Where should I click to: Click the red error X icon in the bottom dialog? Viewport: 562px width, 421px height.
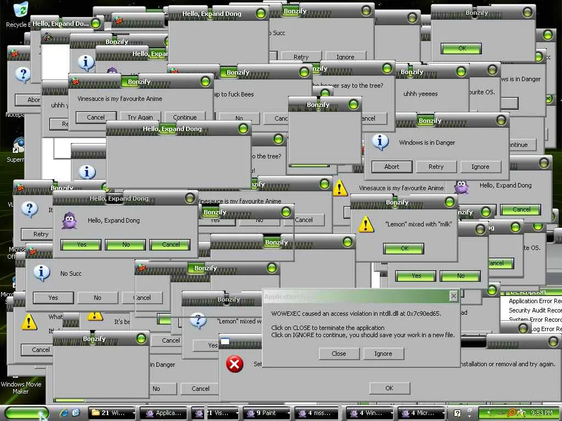(x=234, y=364)
